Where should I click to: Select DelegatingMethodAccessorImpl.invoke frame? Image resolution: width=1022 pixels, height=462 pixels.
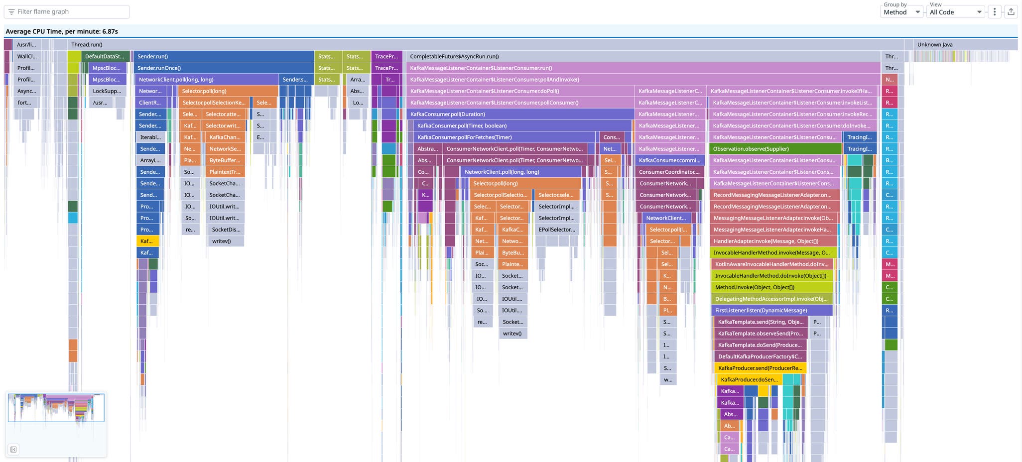[772, 299]
